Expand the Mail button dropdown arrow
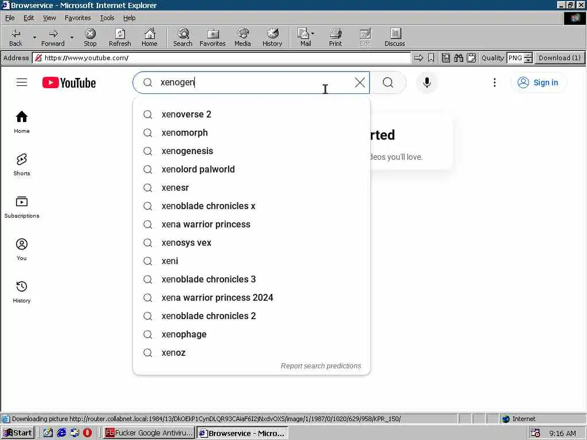The image size is (587, 440). pyautogui.click(x=313, y=34)
